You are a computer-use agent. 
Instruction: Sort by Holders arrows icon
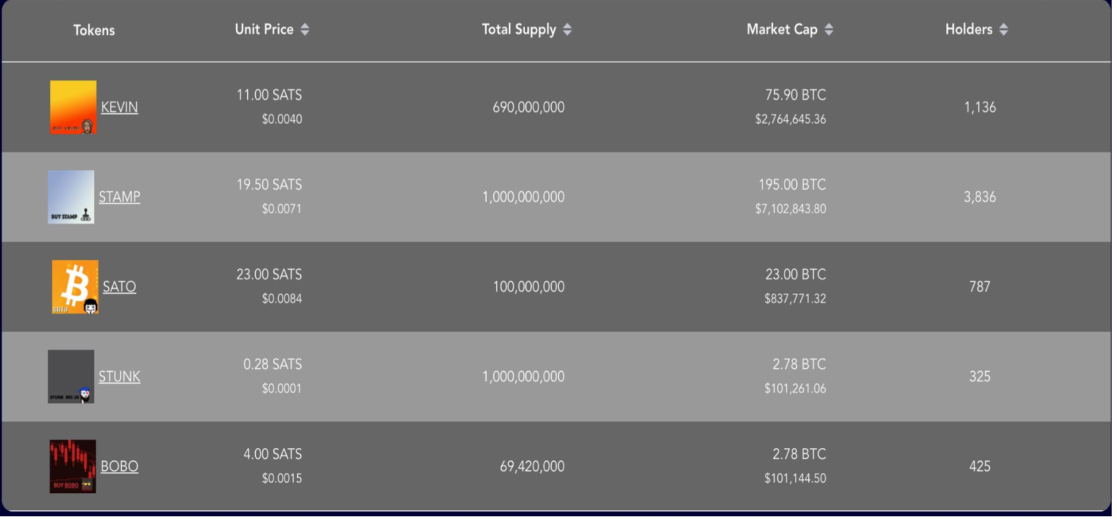tap(1004, 29)
